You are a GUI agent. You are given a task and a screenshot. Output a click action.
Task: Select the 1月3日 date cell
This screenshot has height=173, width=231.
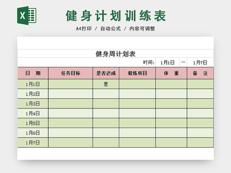(x=33, y=103)
